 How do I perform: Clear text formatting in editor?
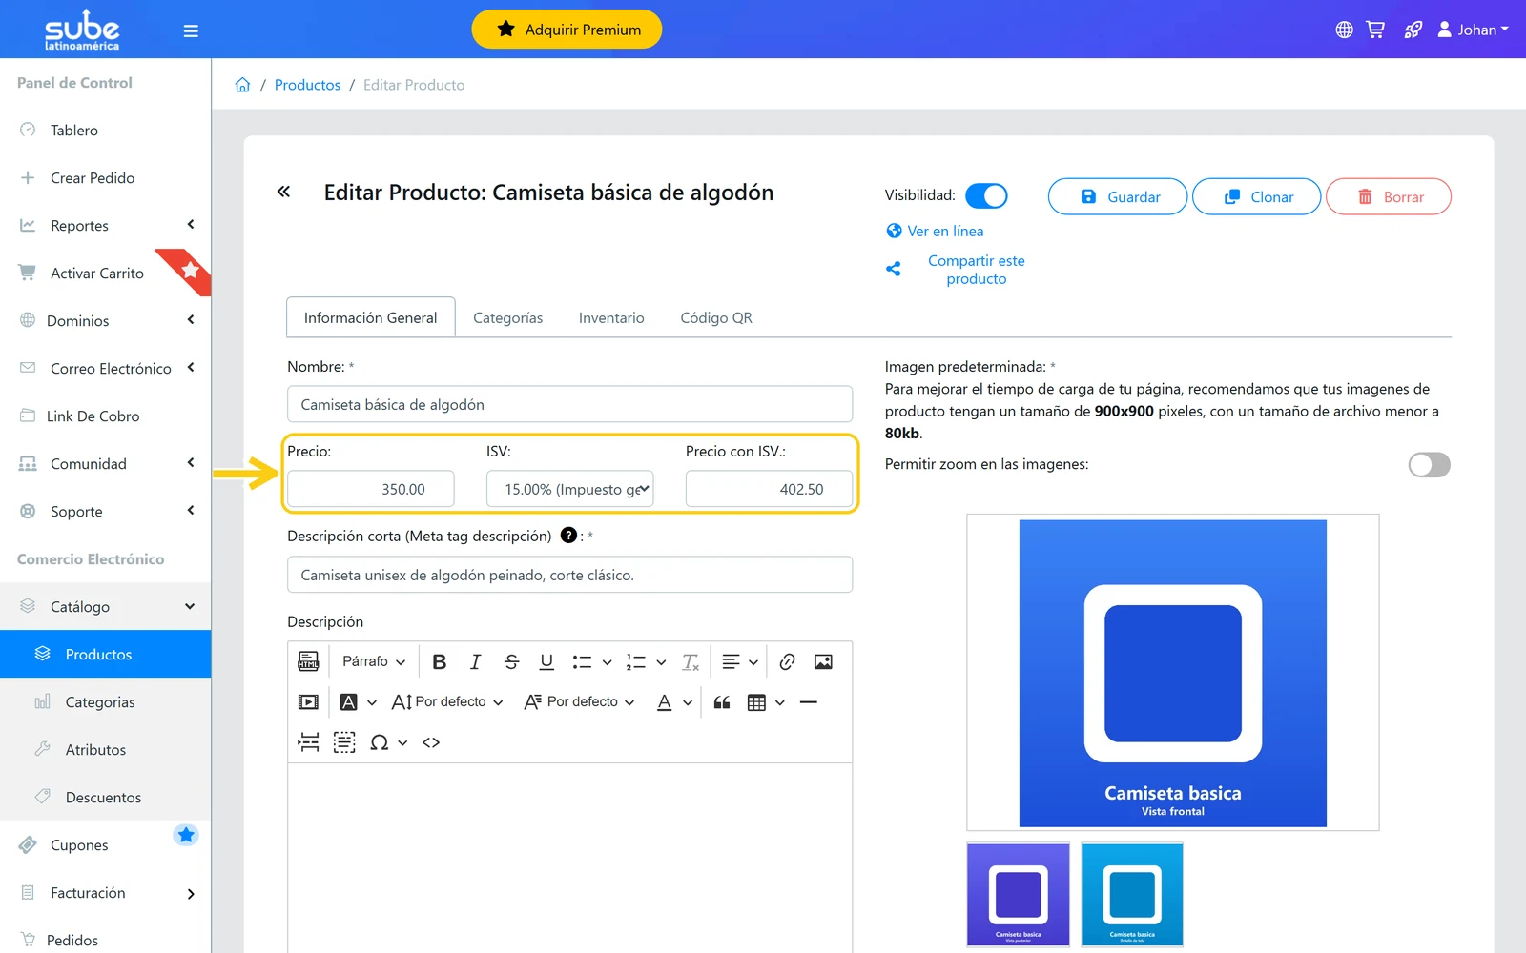click(691, 661)
